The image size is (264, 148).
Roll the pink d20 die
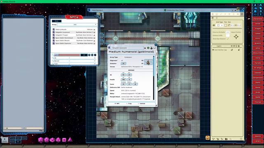(x=41, y=140)
